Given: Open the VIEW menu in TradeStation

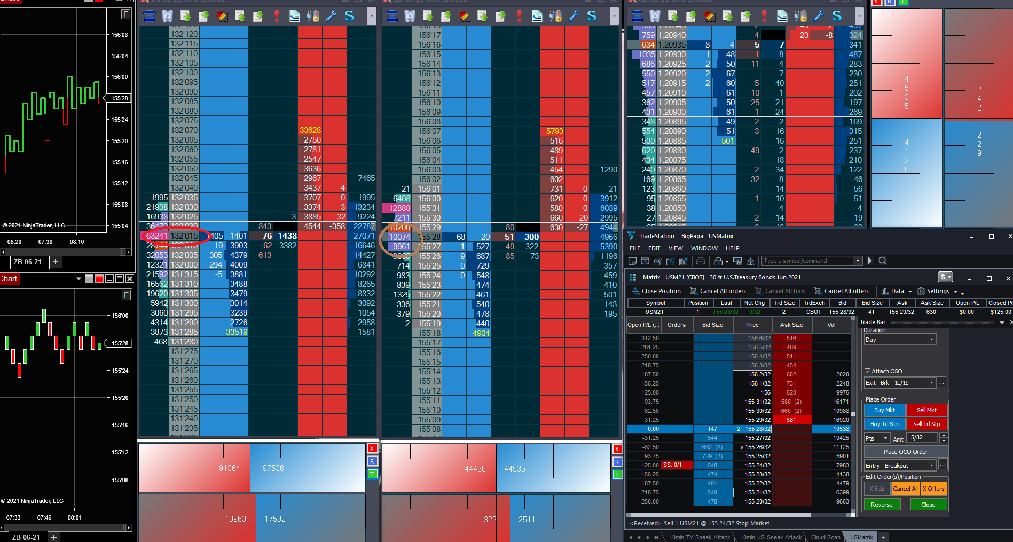Looking at the screenshot, I should (676, 248).
